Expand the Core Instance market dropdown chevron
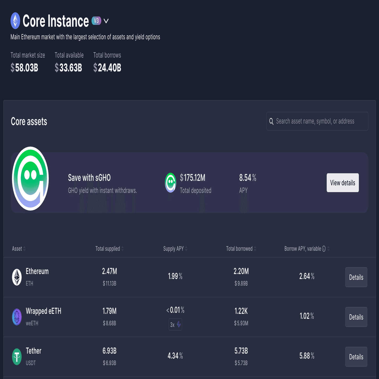The width and height of the screenshot is (379, 379). pos(106,21)
